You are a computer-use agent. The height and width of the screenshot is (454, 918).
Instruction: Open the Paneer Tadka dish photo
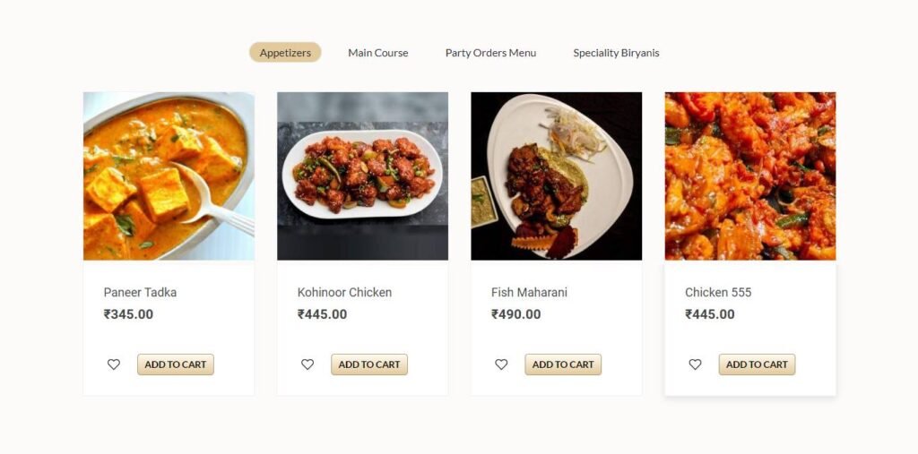169,176
